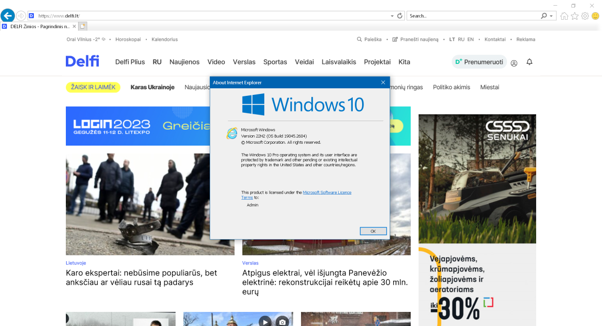The width and height of the screenshot is (602, 326).
Task: Click the smiley feedback icon
Action: [x=595, y=16]
